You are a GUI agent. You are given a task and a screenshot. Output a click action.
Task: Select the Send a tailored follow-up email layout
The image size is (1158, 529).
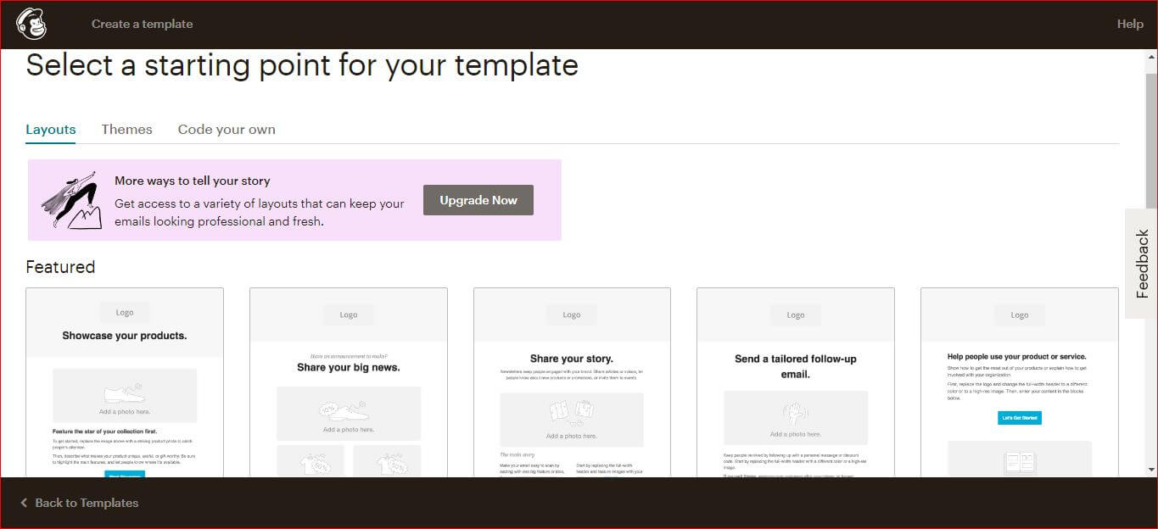(x=796, y=382)
